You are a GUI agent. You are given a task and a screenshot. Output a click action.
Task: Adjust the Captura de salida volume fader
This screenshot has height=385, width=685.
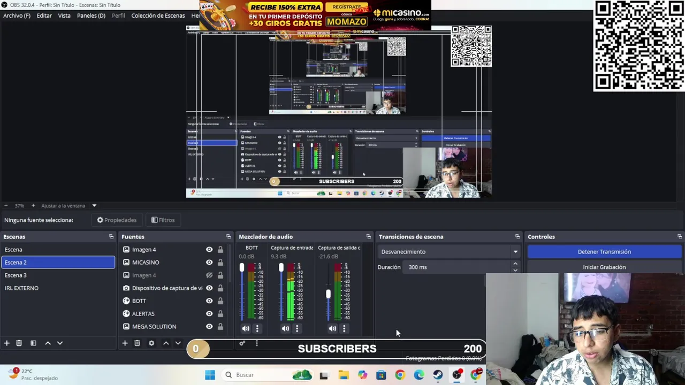point(328,294)
